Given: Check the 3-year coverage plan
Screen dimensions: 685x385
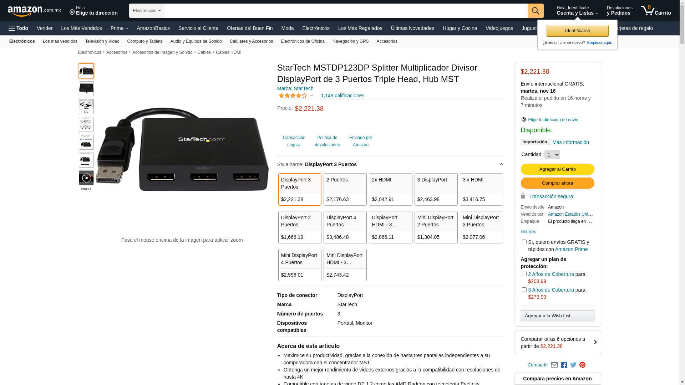Looking at the screenshot, I should click(524, 290).
